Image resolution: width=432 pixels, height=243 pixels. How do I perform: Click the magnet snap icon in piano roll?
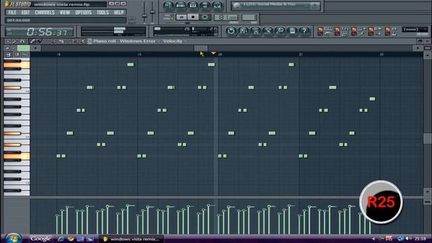pyautogui.click(x=22, y=41)
